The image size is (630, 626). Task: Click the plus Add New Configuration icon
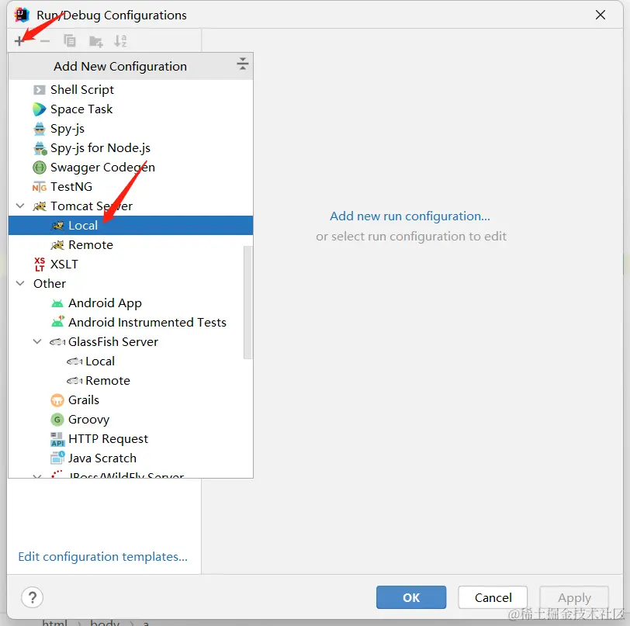click(x=19, y=40)
